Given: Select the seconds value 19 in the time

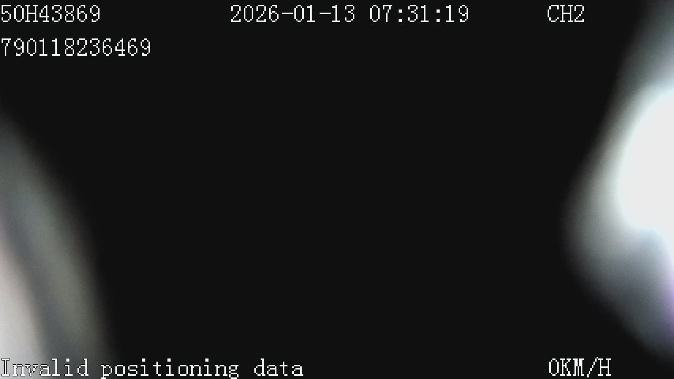Looking at the screenshot, I should pos(457,14).
